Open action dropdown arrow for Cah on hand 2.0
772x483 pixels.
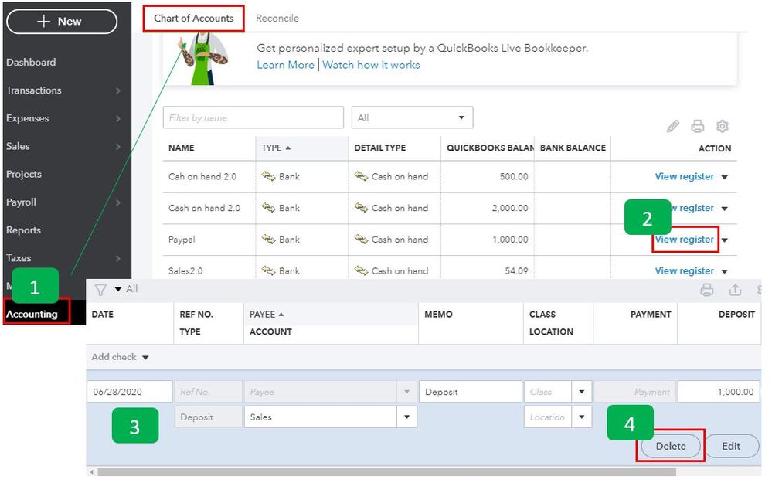click(x=724, y=177)
